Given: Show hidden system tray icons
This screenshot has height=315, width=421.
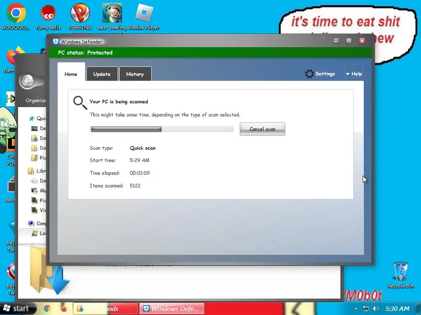Looking at the screenshot, I should coord(356,308).
